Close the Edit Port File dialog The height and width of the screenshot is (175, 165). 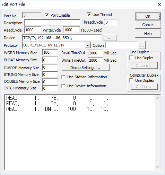tap(159, 5)
